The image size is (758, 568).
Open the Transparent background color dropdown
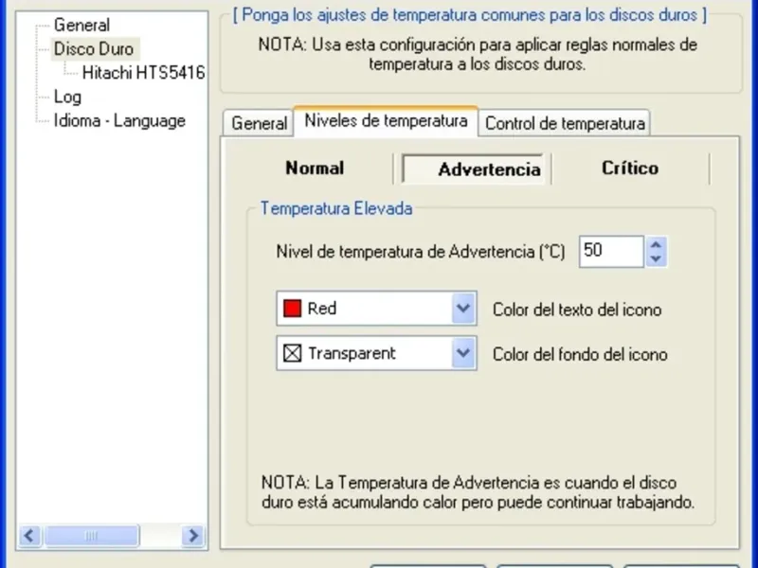(462, 354)
